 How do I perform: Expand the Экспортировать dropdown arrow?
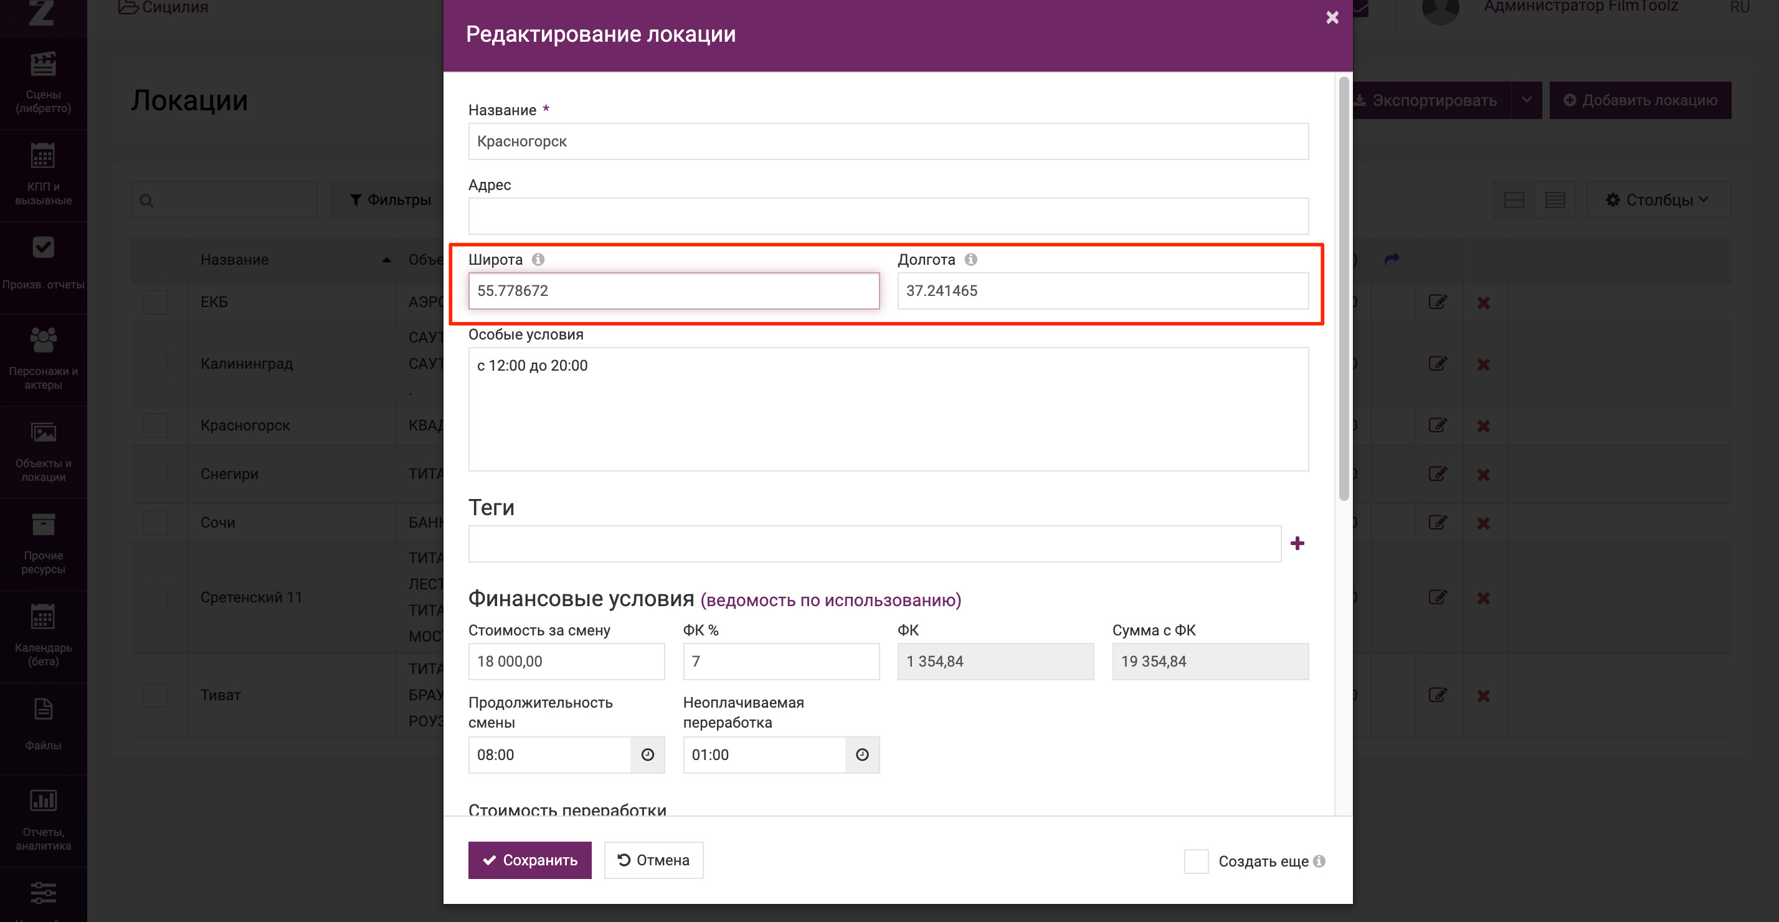(x=1527, y=100)
